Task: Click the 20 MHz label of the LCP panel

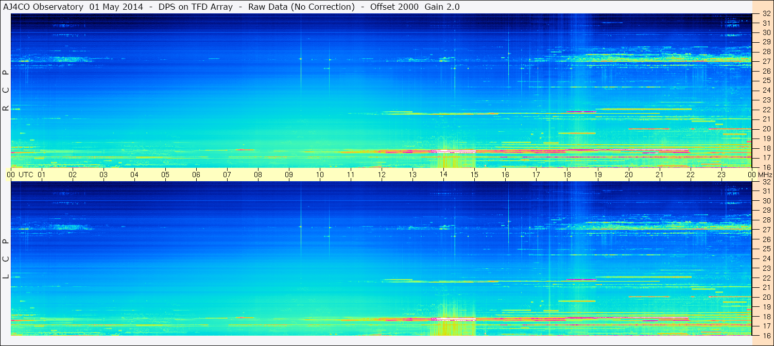Action: (766, 297)
